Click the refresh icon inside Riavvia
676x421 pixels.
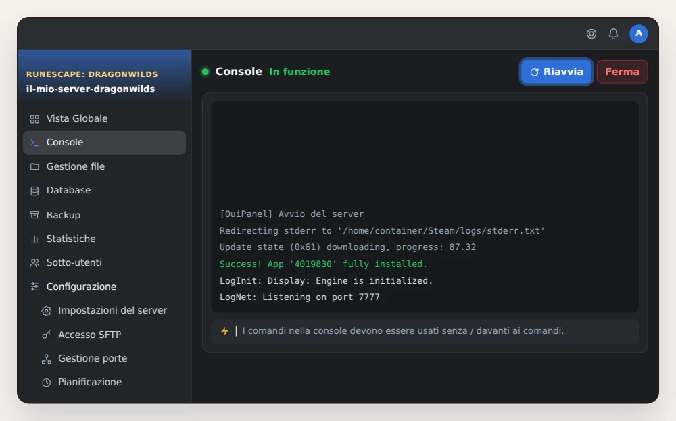[x=534, y=72]
